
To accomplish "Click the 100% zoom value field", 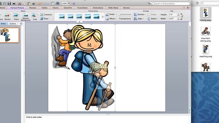I will (65, 3).
